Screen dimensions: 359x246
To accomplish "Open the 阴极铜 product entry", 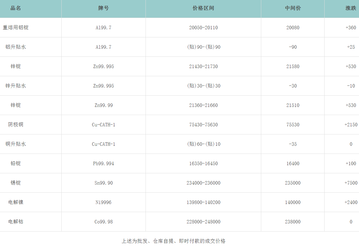I will [16, 125].
